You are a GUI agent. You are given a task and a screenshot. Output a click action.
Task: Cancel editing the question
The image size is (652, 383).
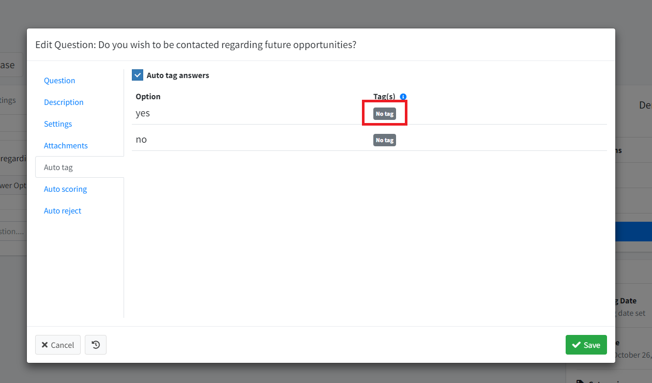[58, 345]
